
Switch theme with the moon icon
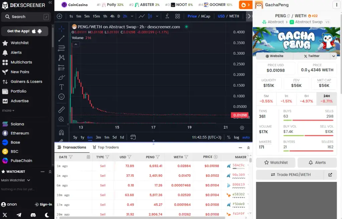(47, 215)
